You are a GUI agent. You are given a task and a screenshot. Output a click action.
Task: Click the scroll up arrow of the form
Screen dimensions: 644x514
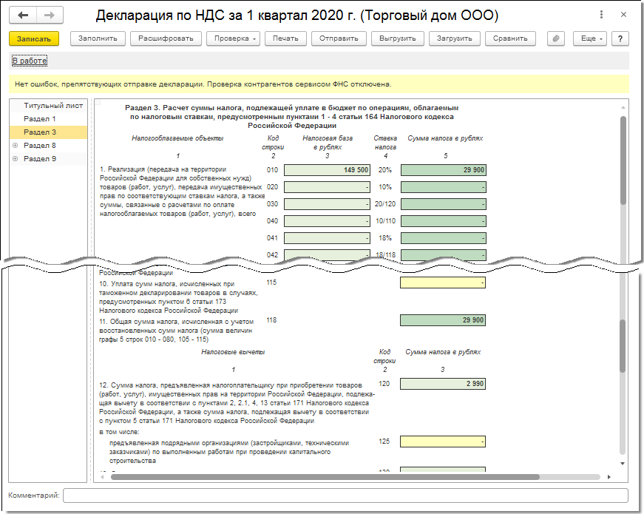pos(623,107)
